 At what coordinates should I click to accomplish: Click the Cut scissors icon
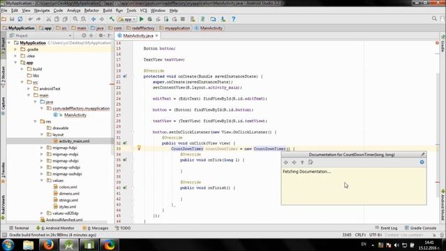(x=49, y=19)
